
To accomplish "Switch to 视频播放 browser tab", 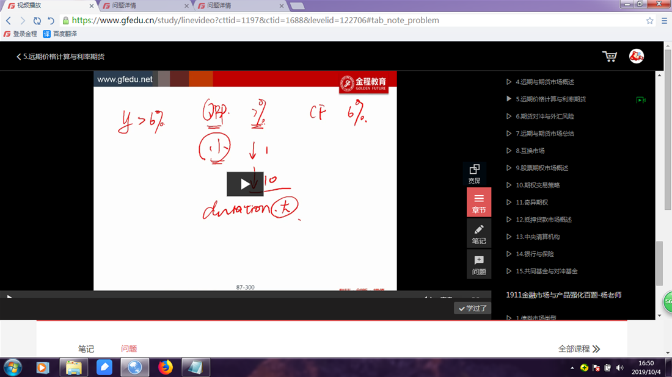I will (x=49, y=5).
